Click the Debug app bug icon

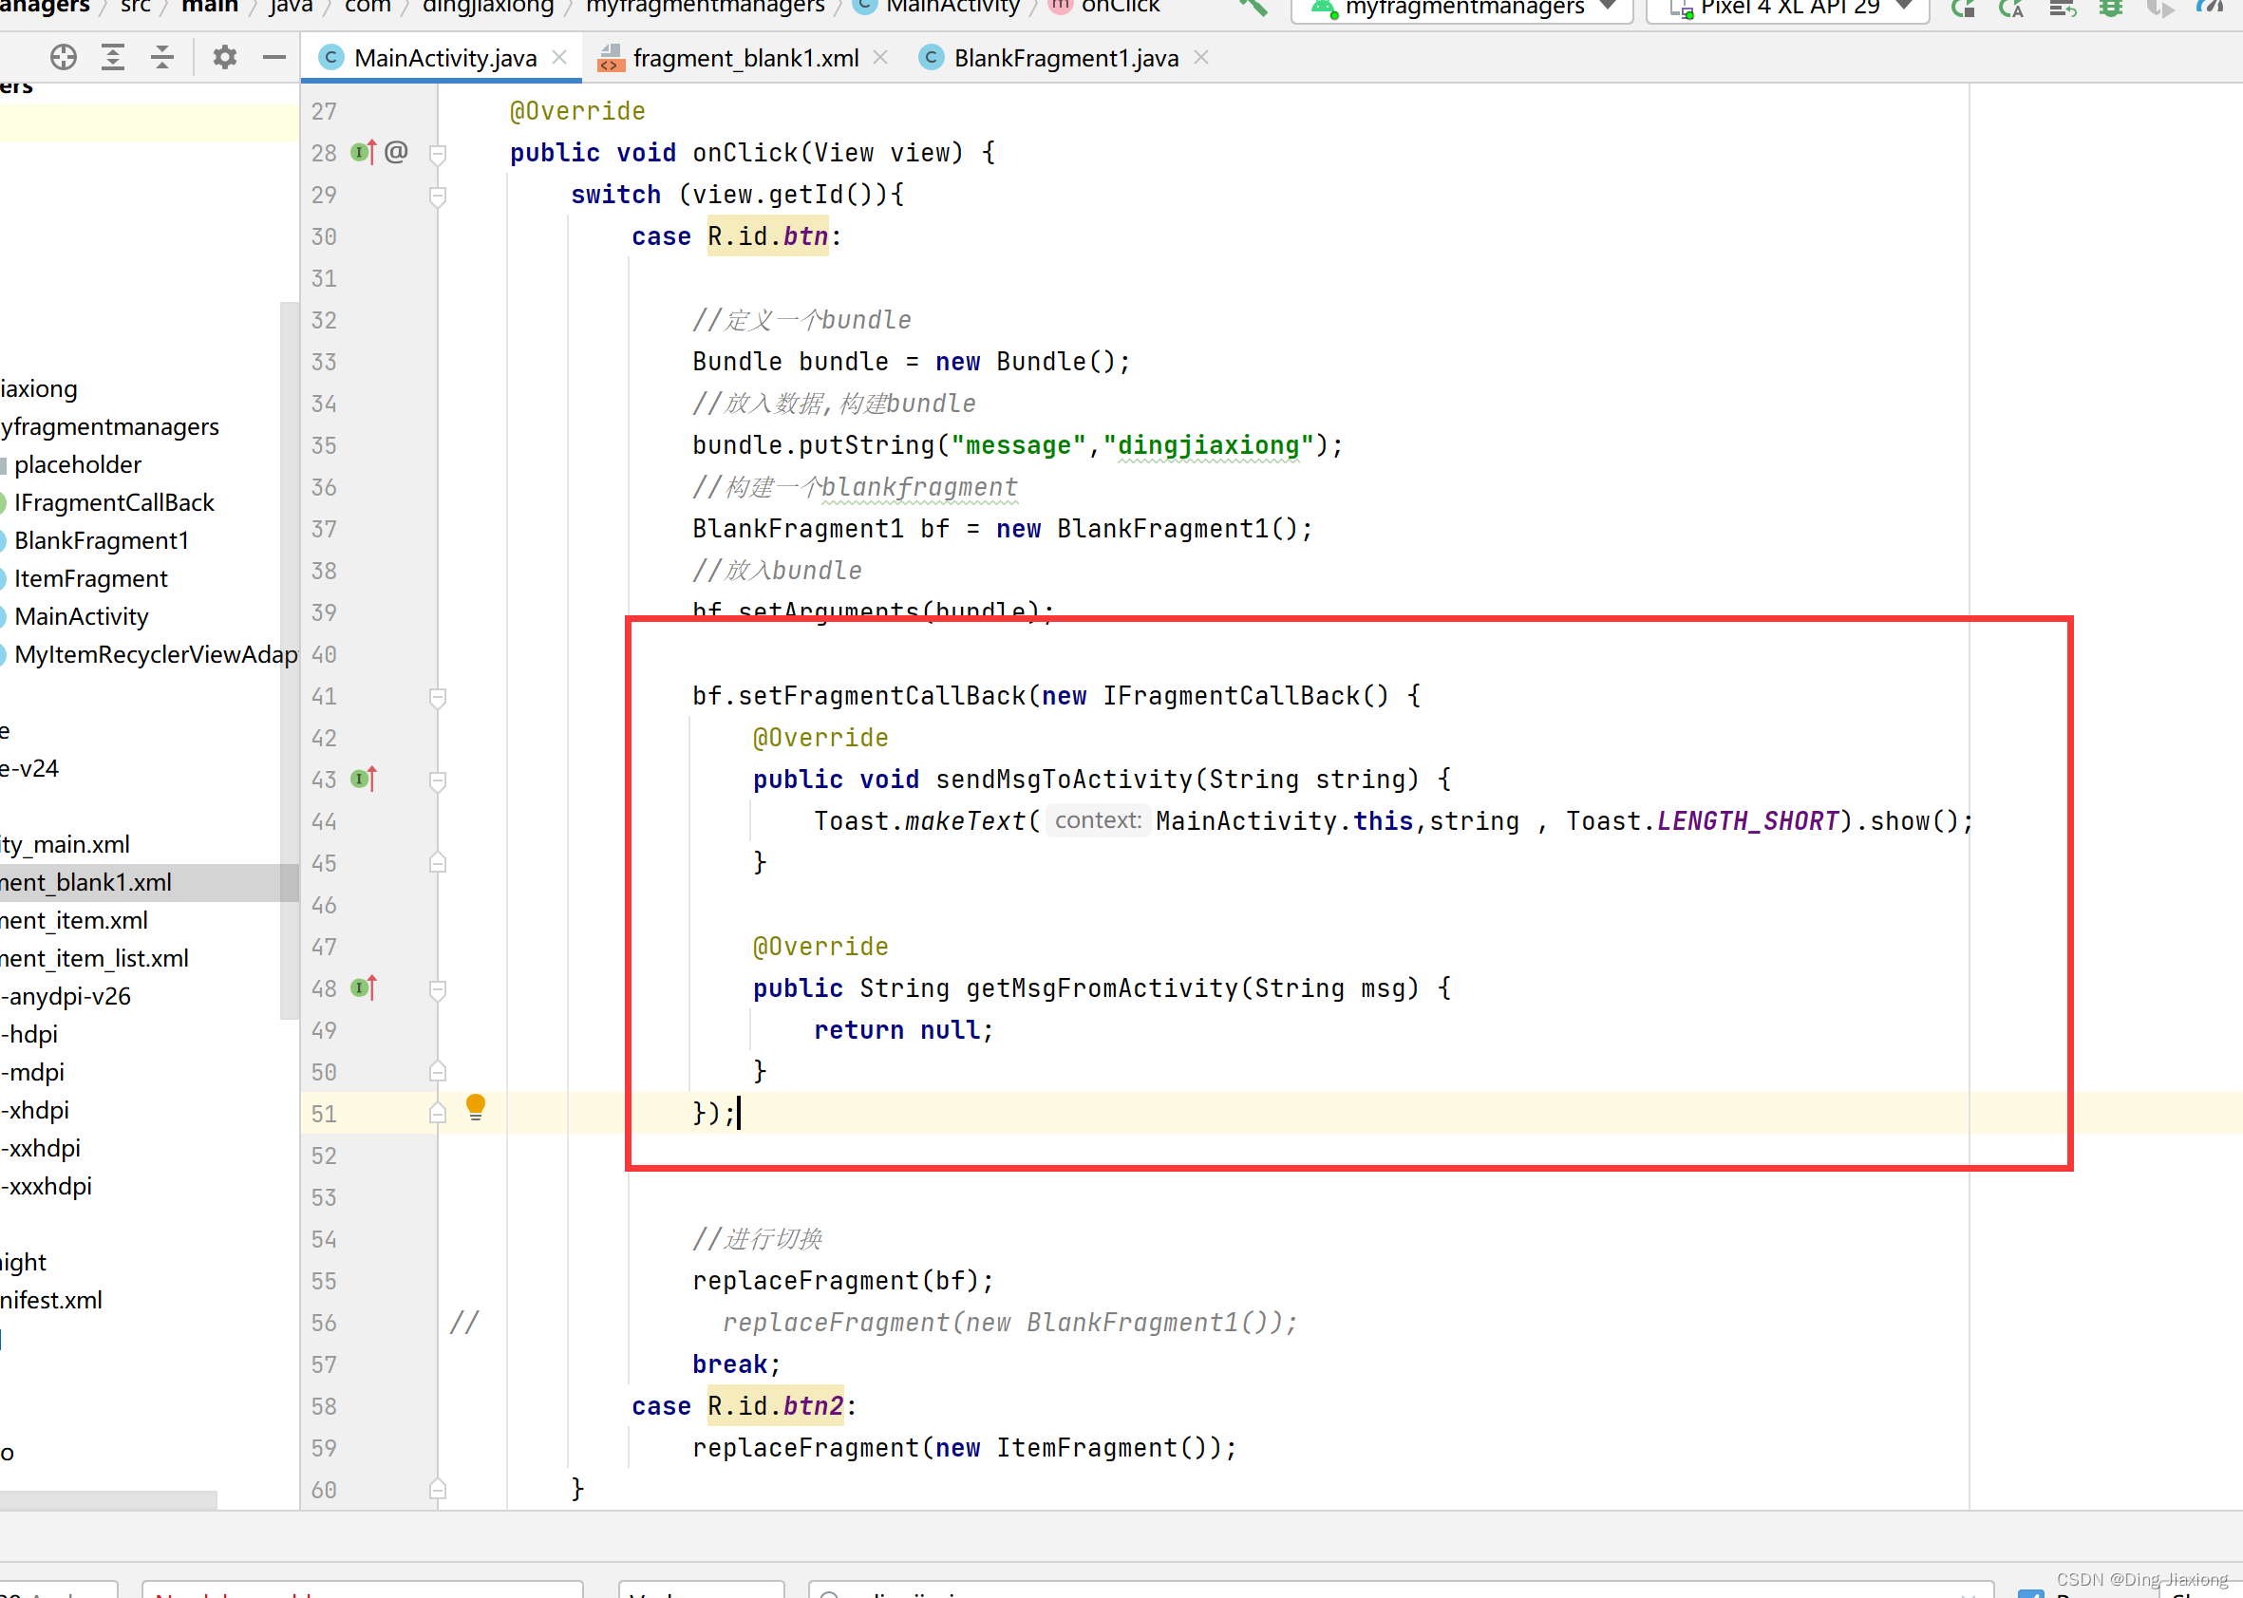[x=2111, y=8]
